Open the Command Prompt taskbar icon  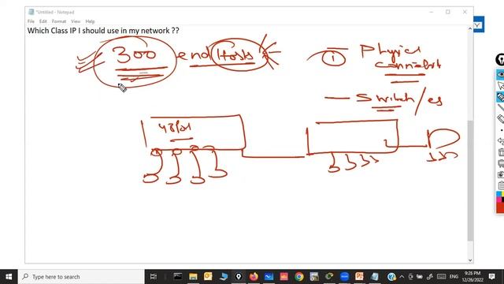[178, 276]
